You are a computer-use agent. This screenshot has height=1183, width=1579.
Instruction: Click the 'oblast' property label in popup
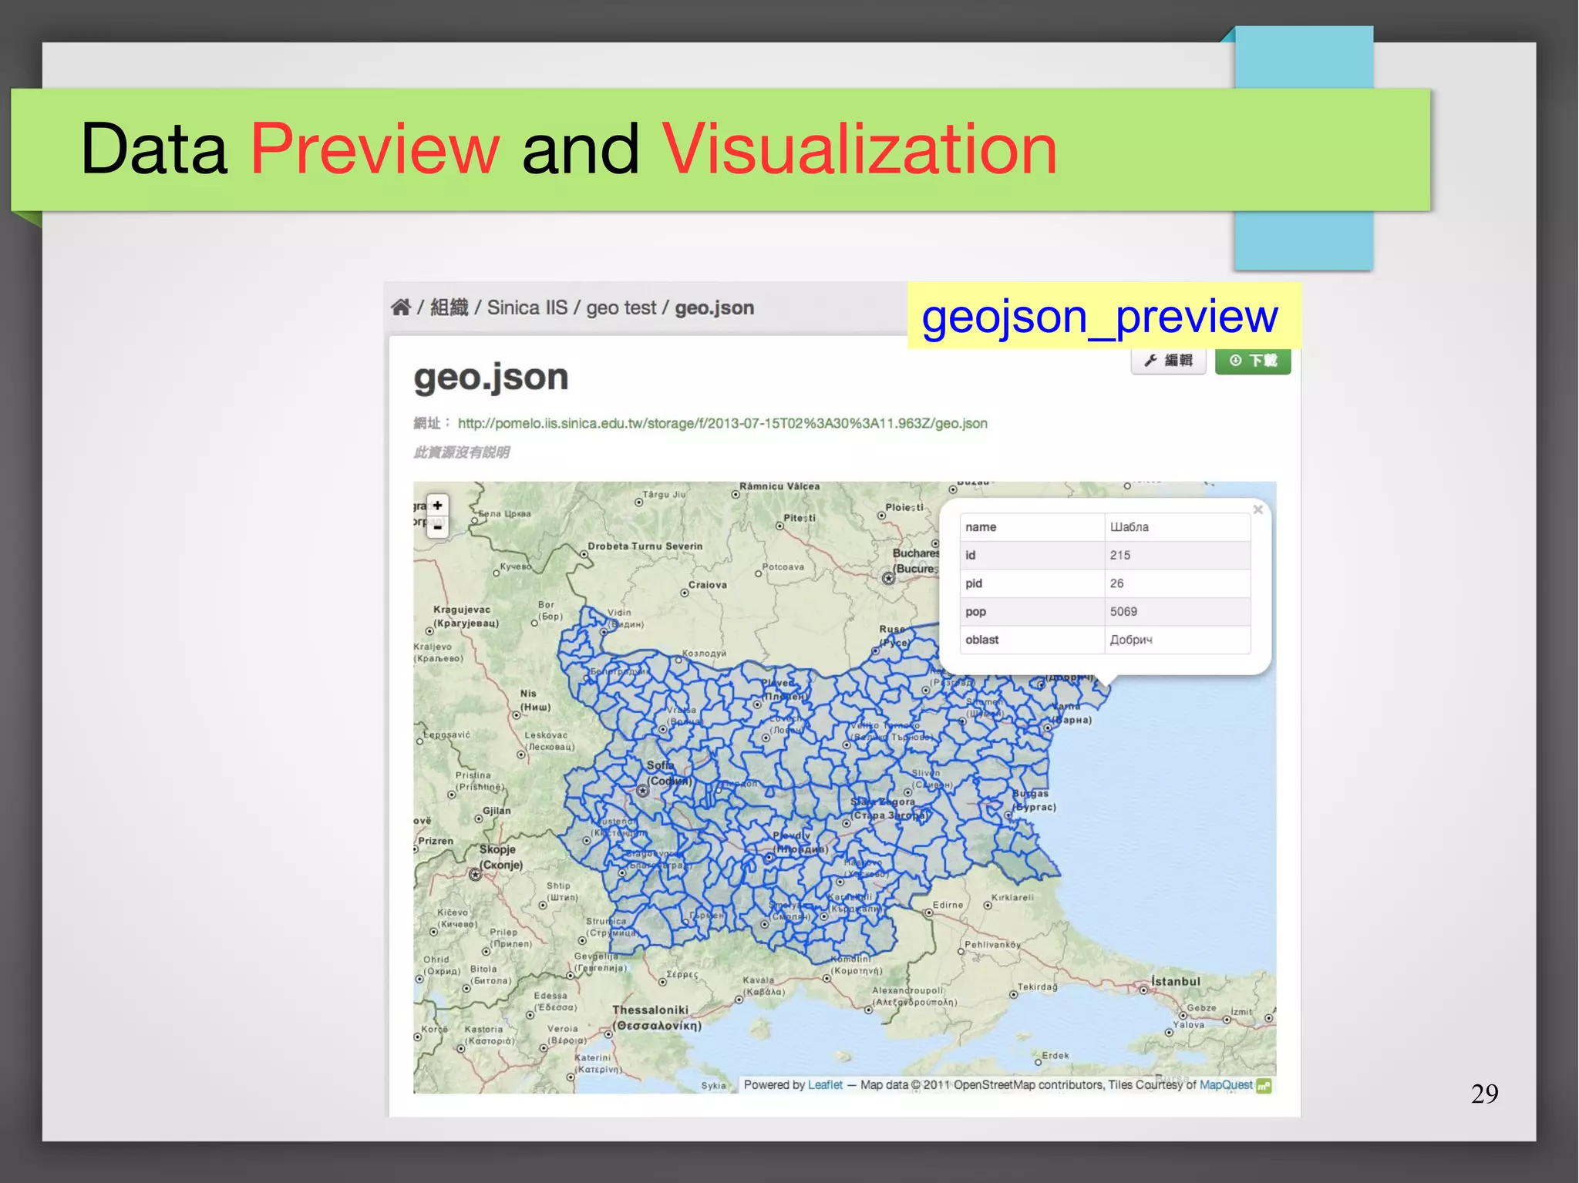[981, 640]
